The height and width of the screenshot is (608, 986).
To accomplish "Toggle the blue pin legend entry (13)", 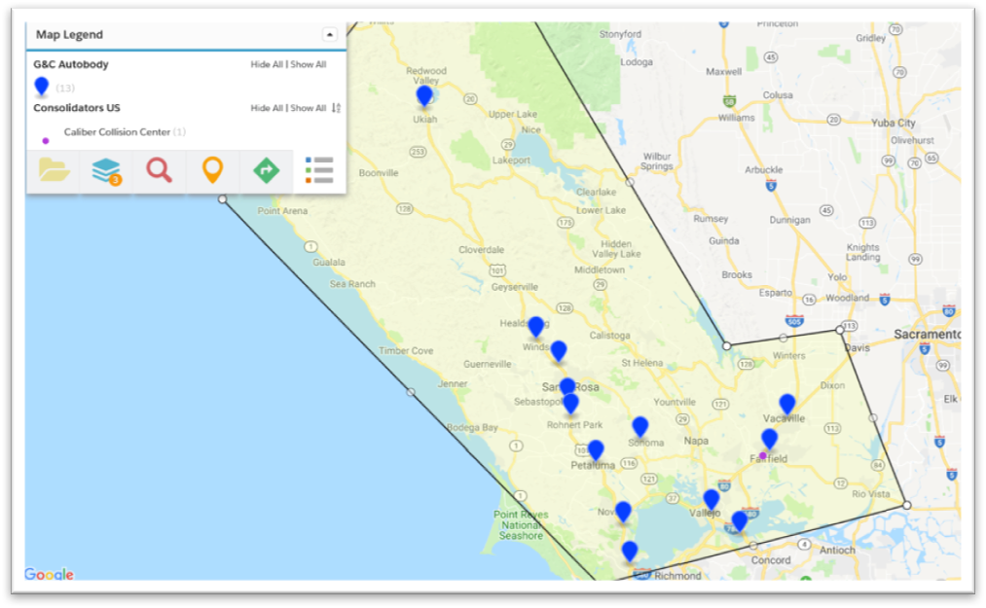I will click(42, 87).
